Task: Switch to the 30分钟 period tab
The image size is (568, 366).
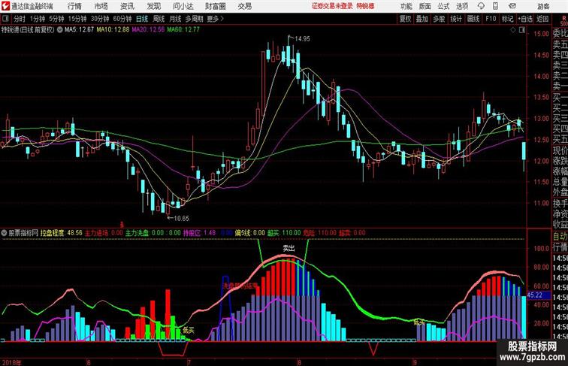Action: coord(100,19)
